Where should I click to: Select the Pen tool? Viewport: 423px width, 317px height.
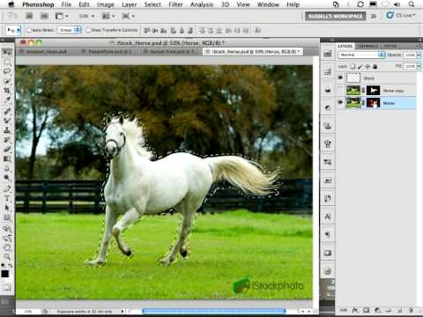[6, 188]
